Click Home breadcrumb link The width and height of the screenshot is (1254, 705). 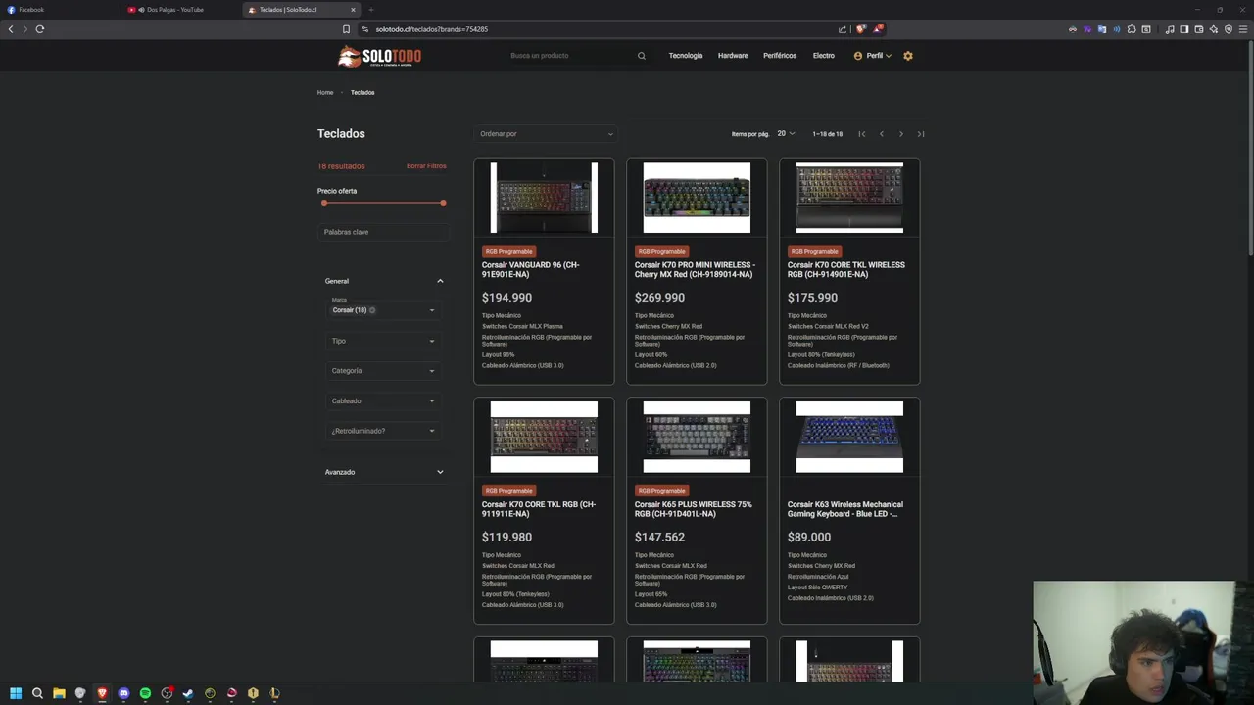point(325,92)
